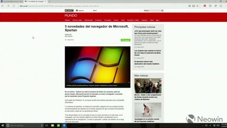Open Reading view from the address bar
This screenshot has height=128, width=227.
(194, 6)
